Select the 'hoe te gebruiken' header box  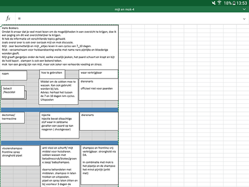[x=52, y=74]
